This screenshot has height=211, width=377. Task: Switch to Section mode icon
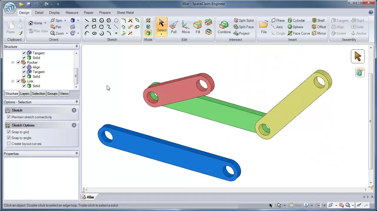pyautogui.click(x=148, y=27)
